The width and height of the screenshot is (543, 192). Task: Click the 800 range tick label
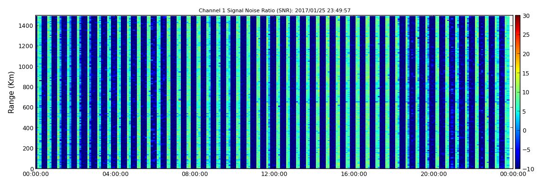coord(28,87)
